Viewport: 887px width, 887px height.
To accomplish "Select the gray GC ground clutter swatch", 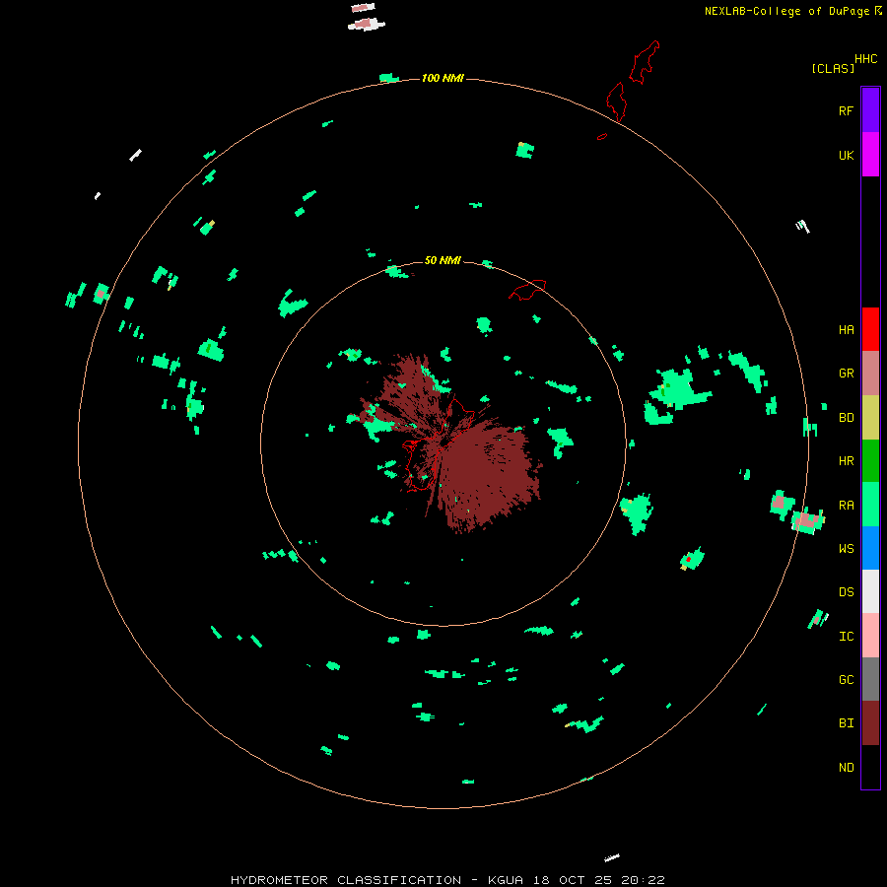I will 870,679.
